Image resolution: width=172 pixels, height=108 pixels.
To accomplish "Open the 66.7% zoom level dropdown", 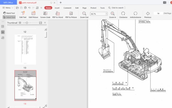I will (x=106, y=14).
